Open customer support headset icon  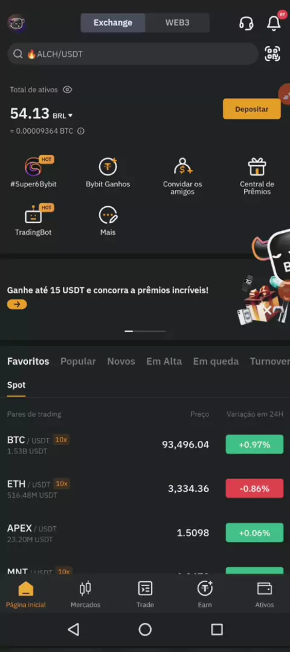click(246, 23)
